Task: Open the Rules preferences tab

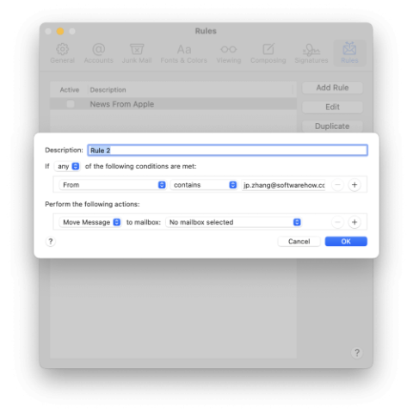Action: click(x=349, y=53)
